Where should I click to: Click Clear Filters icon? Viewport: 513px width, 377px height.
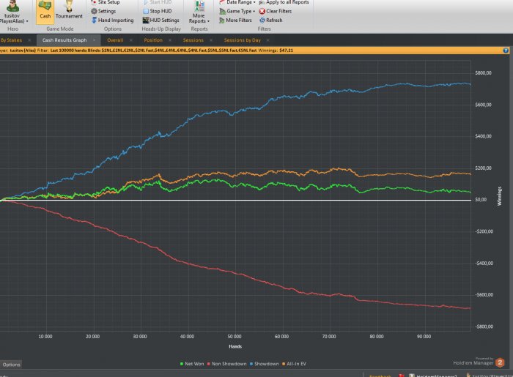[278, 12]
